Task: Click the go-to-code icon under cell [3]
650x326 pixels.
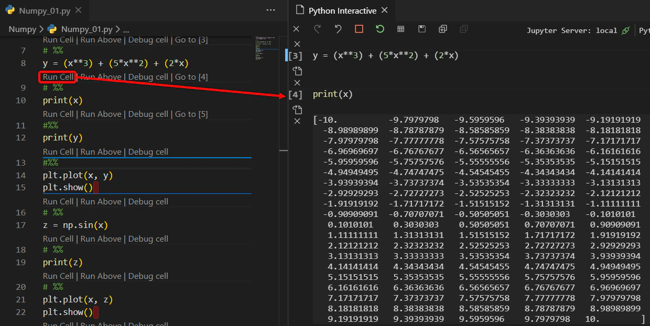Action: pos(297,71)
